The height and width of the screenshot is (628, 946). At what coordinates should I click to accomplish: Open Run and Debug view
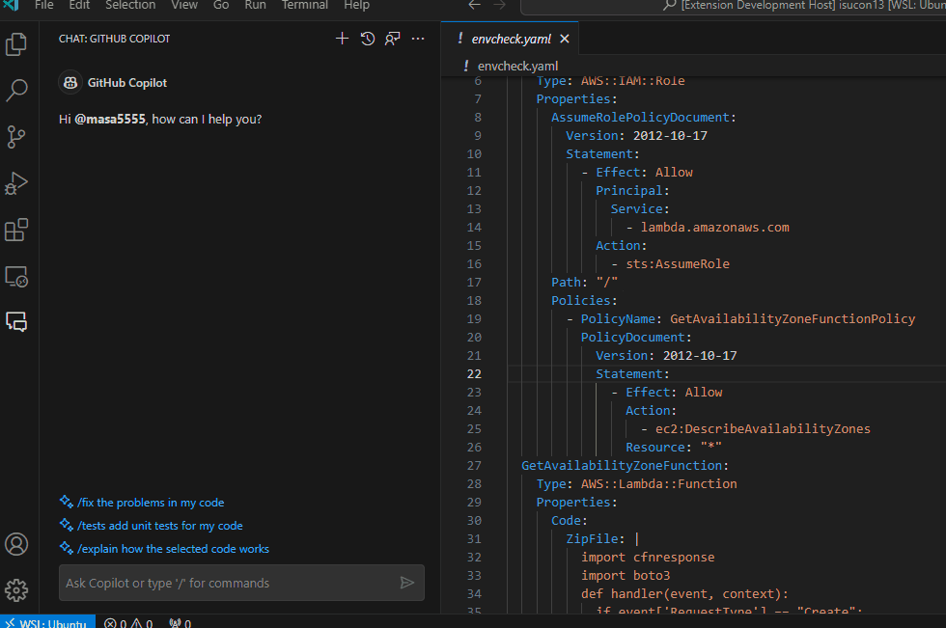[x=16, y=183]
